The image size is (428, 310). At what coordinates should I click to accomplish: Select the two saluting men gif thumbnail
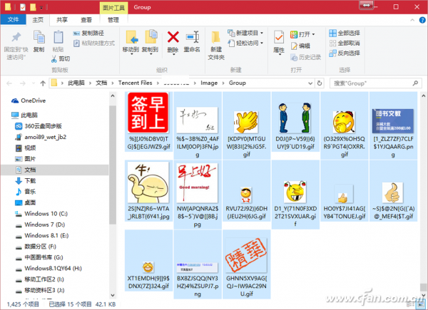pos(295,118)
